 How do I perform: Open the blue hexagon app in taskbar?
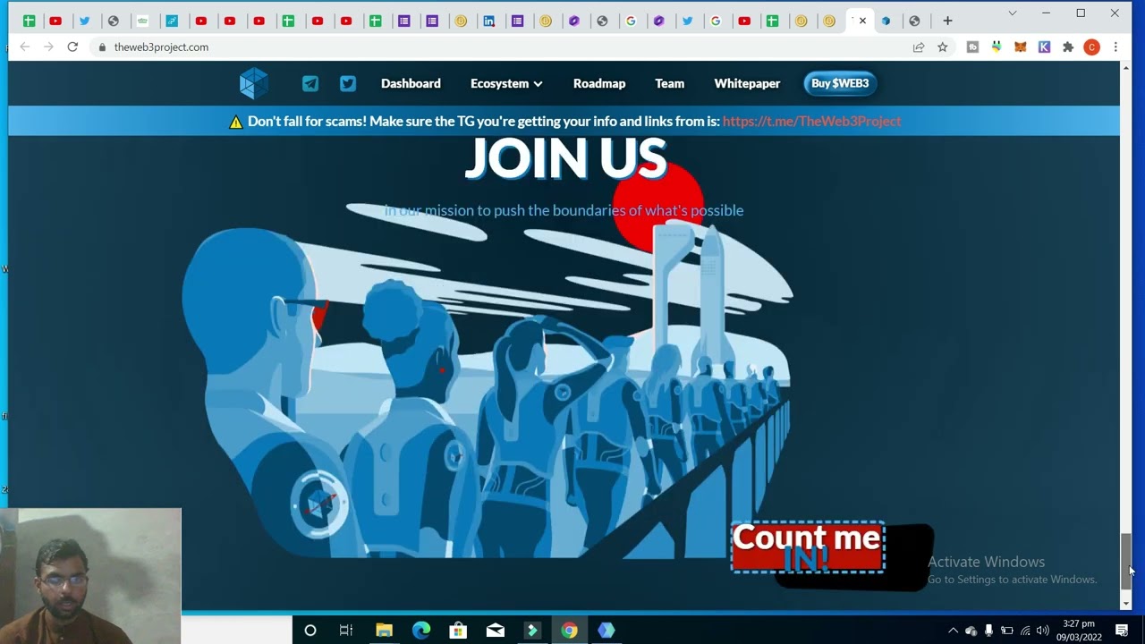[606, 631]
